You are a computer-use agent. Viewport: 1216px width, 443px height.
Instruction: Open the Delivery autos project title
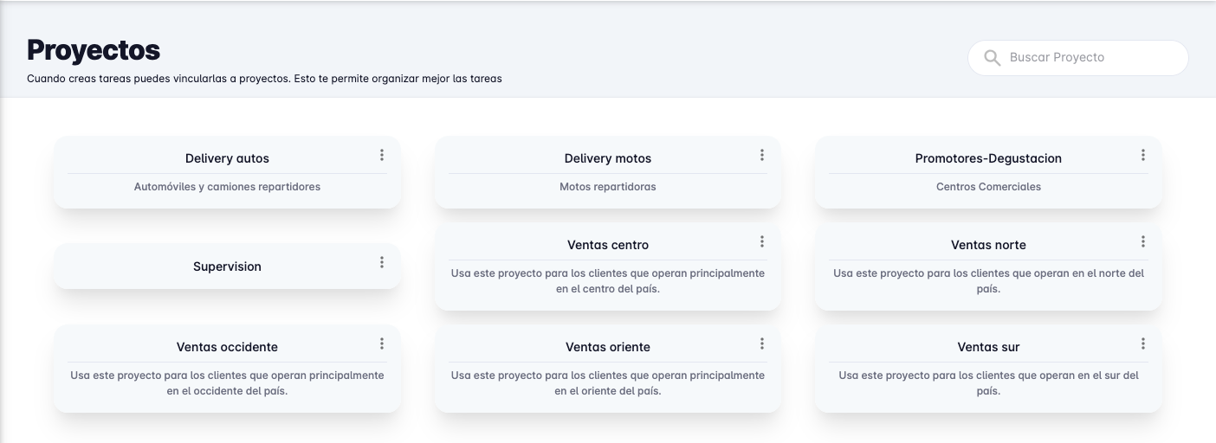227,158
